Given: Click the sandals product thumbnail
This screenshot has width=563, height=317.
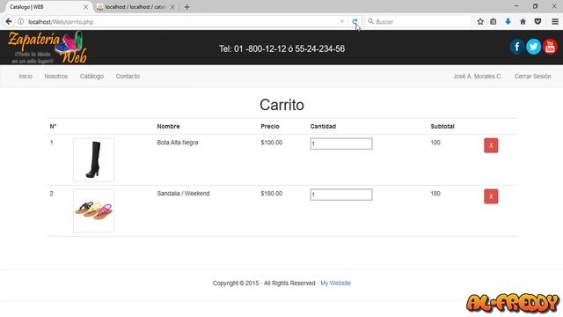Looking at the screenshot, I should click(94, 210).
